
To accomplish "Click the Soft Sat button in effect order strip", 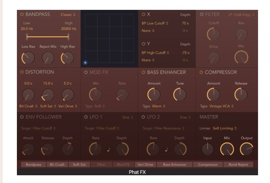I will click(x=79, y=164).
